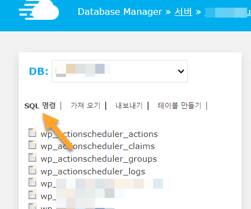This screenshot has height=209, width=251.
Task: Open the DB selection dropdown
Action: 119,71
